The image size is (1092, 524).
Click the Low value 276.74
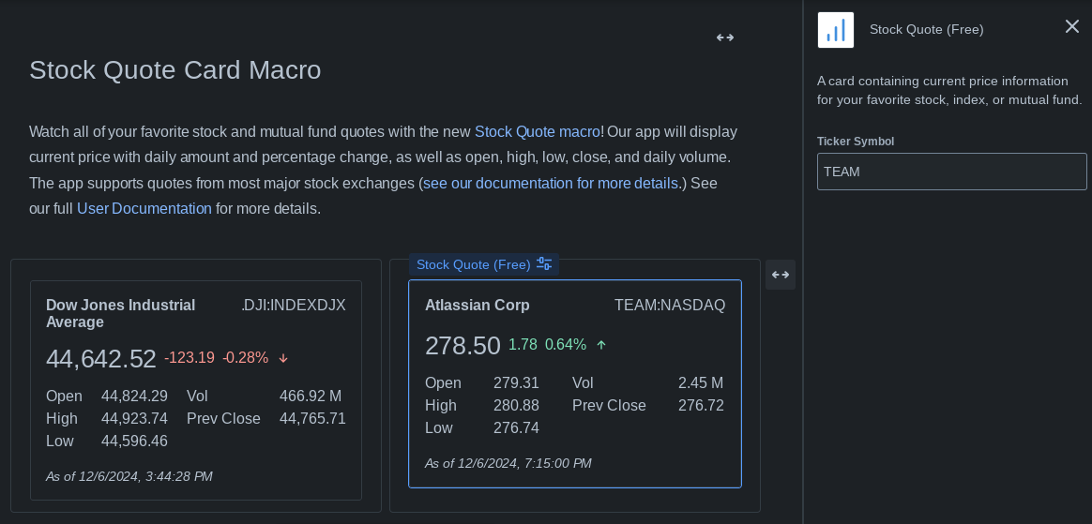pyautogui.click(x=516, y=427)
